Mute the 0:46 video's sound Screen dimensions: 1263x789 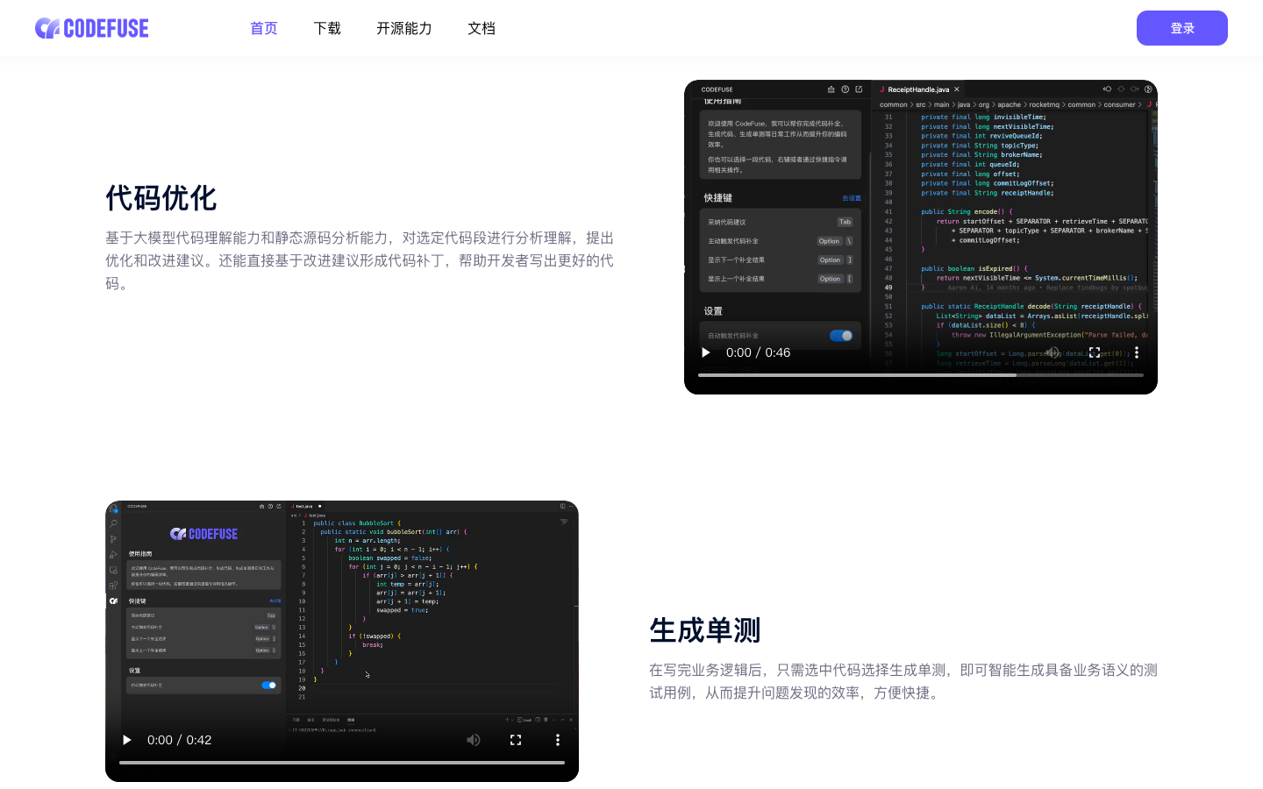[1052, 352]
